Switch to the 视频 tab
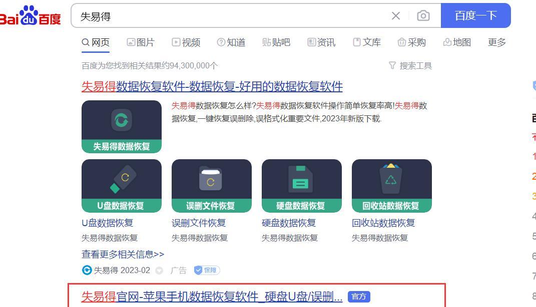This screenshot has height=307, width=536. pyautogui.click(x=186, y=42)
